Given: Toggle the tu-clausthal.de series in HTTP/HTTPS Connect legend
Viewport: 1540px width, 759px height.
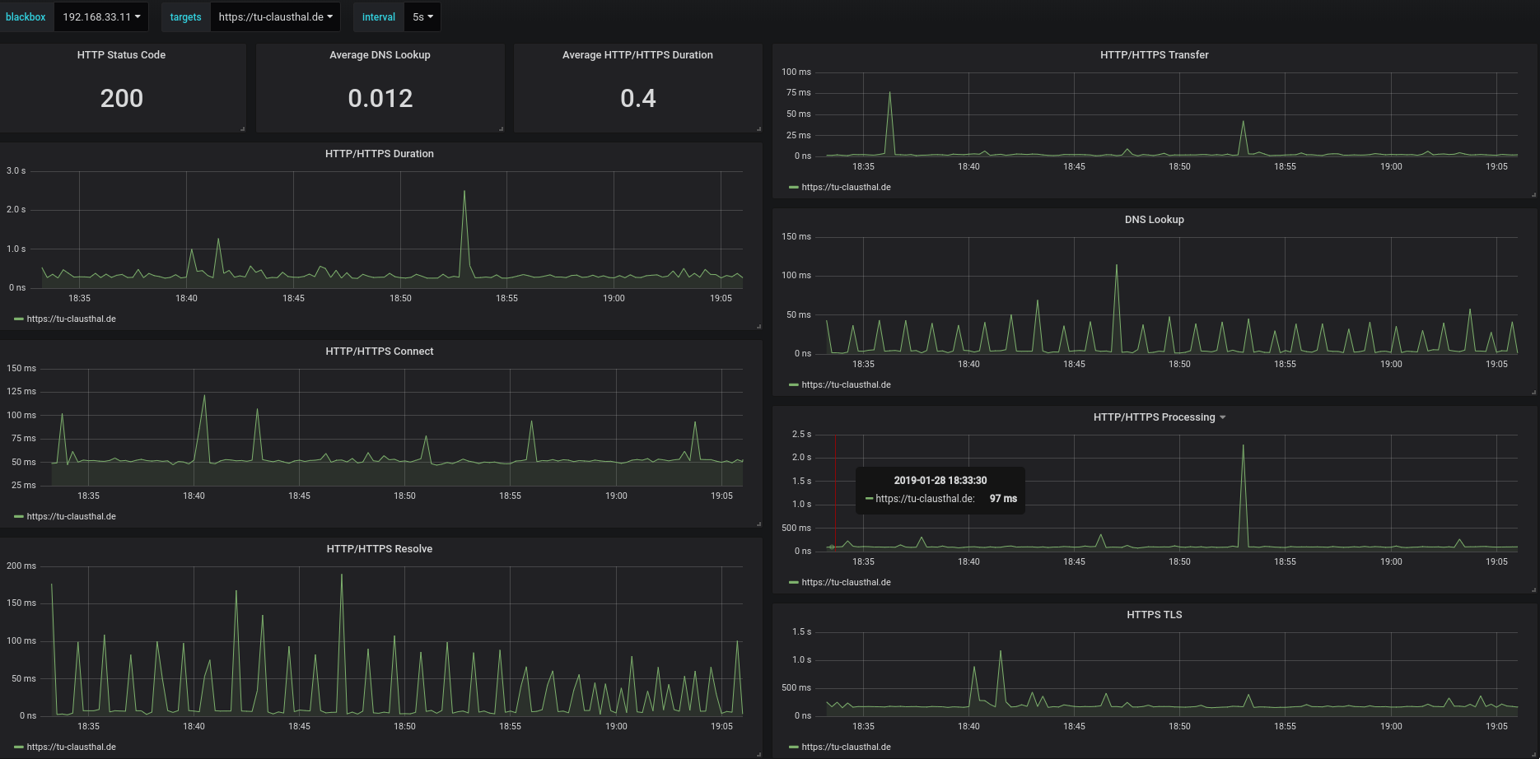Looking at the screenshot, I should (x=71, y=517).
